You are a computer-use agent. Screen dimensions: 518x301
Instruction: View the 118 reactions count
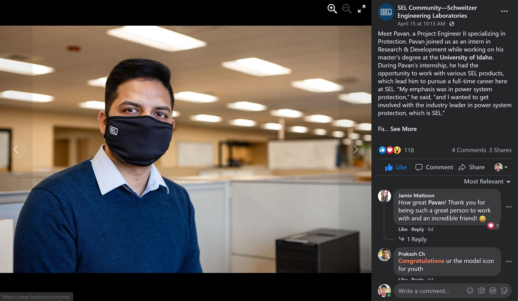tap(409, 150)
